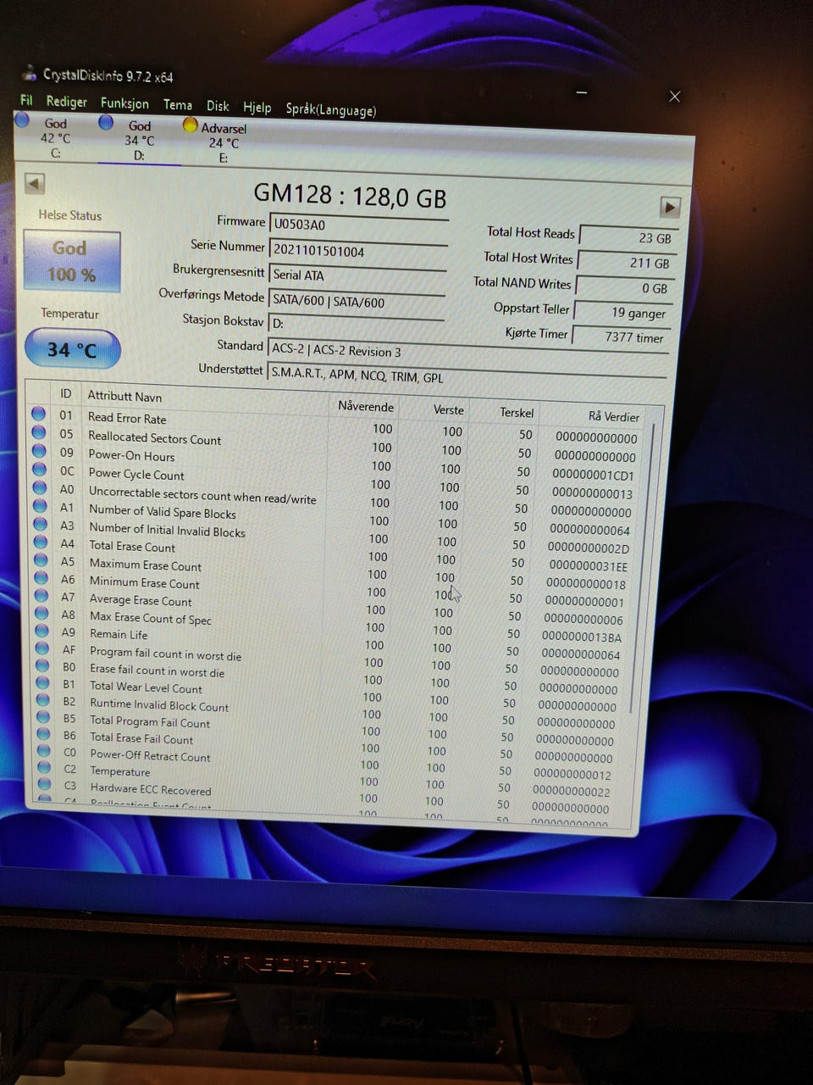Open the Funksjon menu
This screenshot has width=813, height=1085.
pos(124,103)
